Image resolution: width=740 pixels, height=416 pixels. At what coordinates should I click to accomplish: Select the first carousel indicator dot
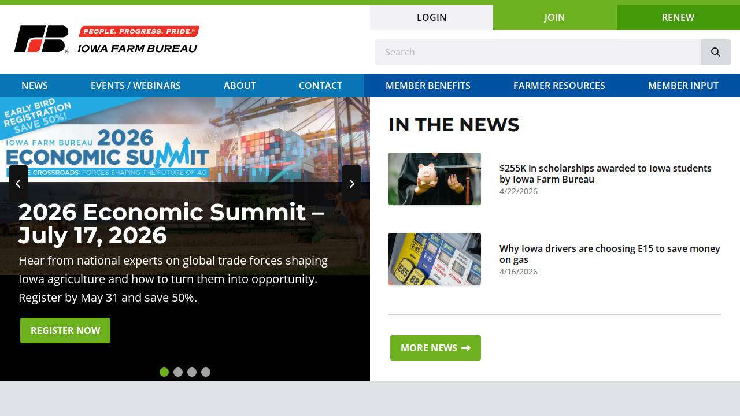(x=164, y=372)
